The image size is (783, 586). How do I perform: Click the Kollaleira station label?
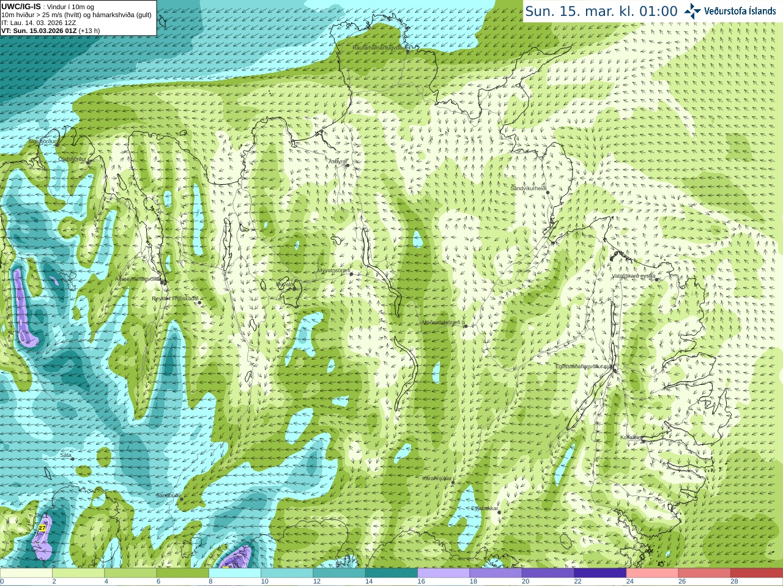[631, 437]
